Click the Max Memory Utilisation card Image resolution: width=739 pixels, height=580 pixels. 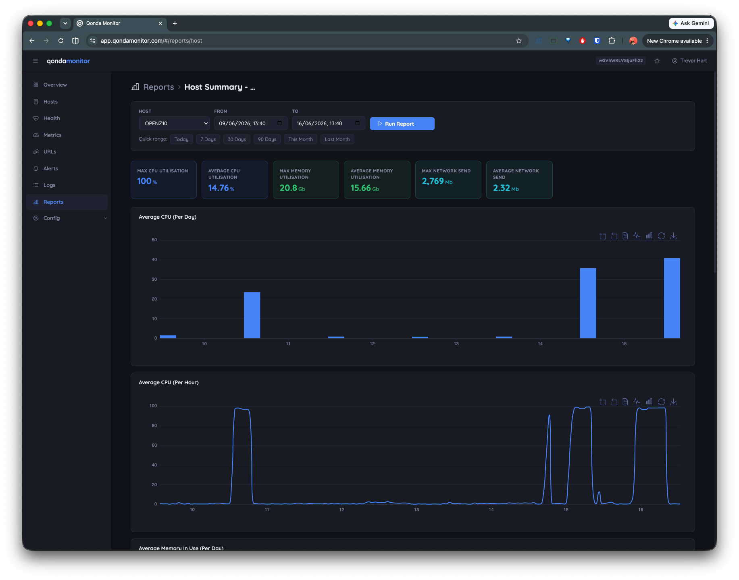click(306, 180)
